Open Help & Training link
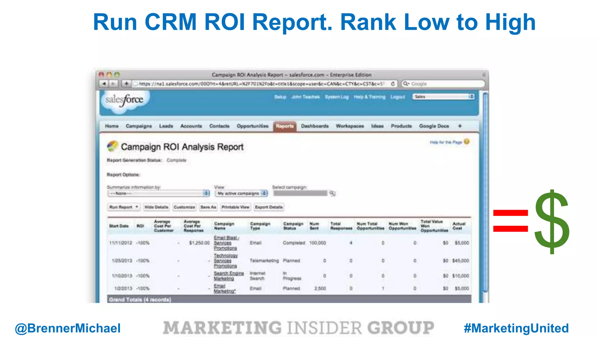This screenshot has height=337, width=599. (369, 97)
